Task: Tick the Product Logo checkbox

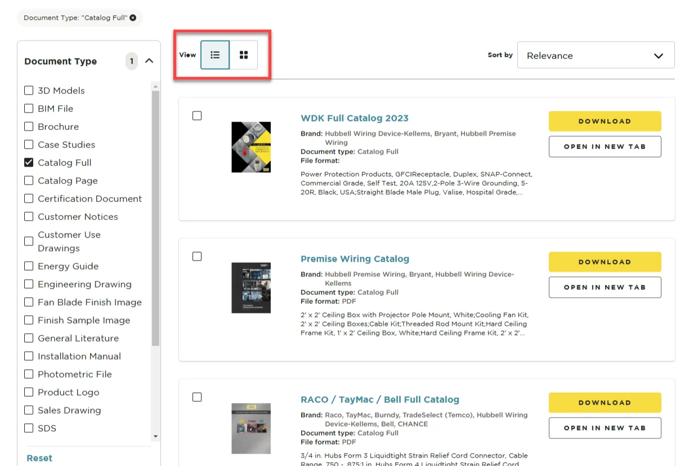Action: pos(29,392)
